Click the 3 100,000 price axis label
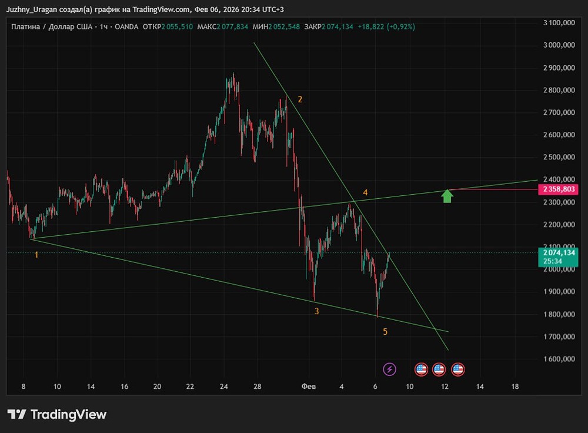 coord(559,22)
